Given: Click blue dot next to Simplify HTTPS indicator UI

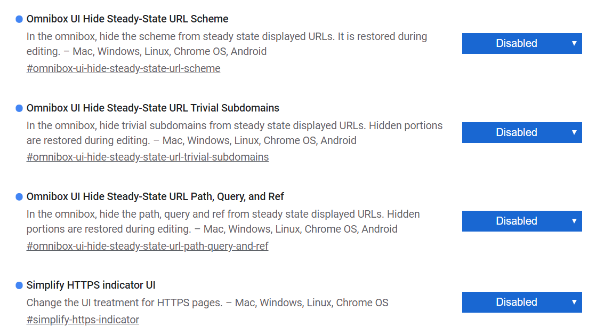Looking at the screenshot, I should 19,285.
